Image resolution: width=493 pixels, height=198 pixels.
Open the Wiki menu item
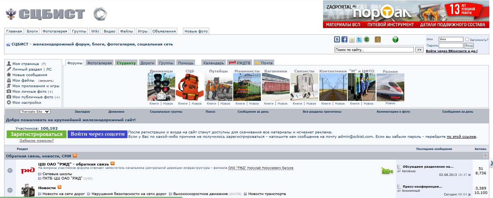[x=95, y=31]
